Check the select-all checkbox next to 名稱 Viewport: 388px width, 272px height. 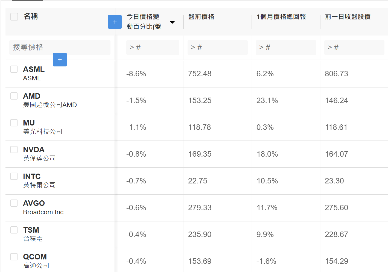tap(14, 17)
